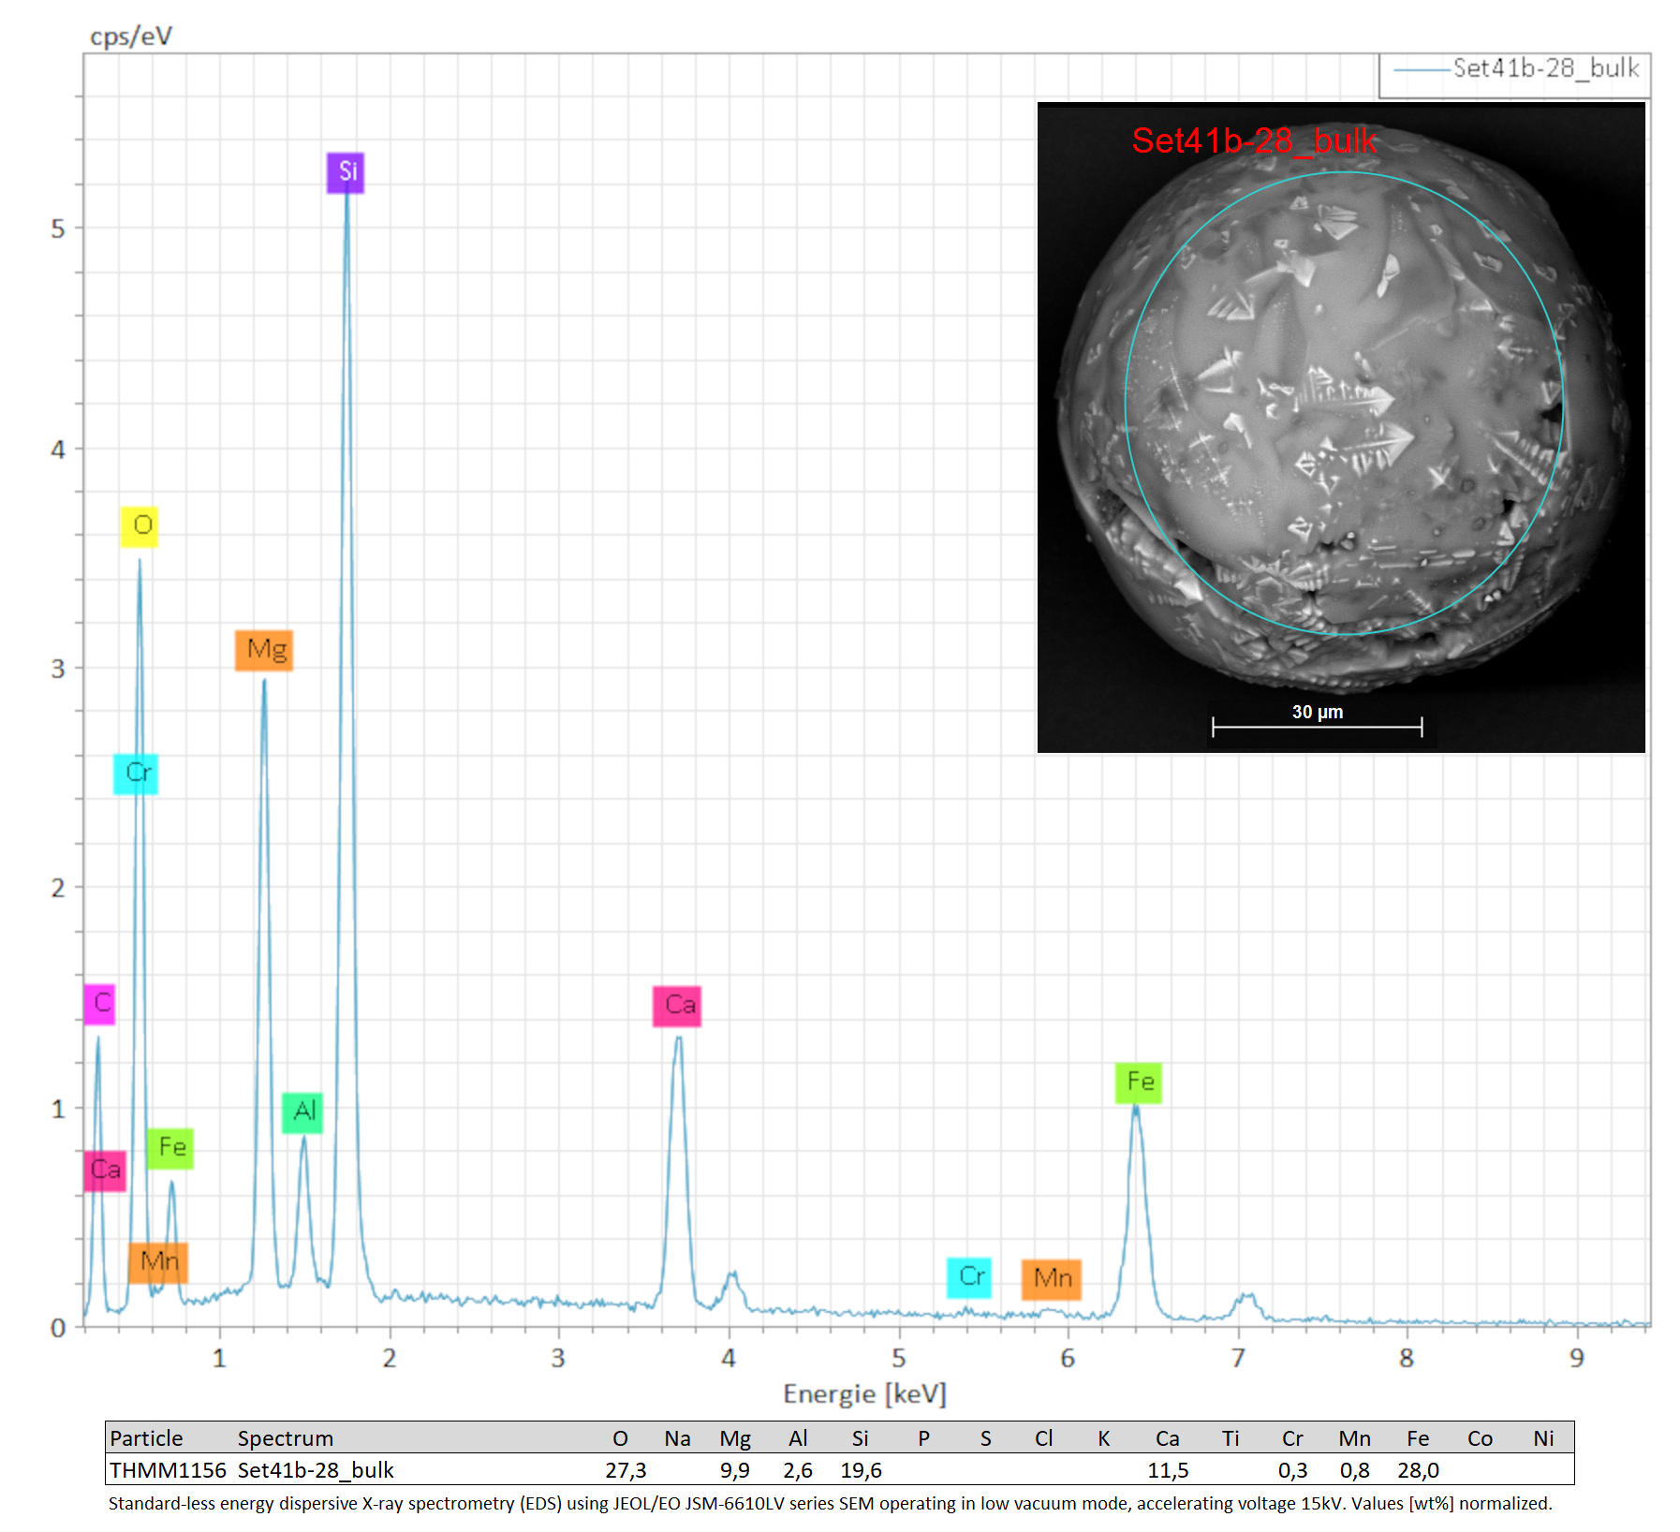Image resolution: width=1680 pixels, height=1532 pixels.
Task: Select the green Al element label
Action: pyautogui.click(x=302, y=1112)
